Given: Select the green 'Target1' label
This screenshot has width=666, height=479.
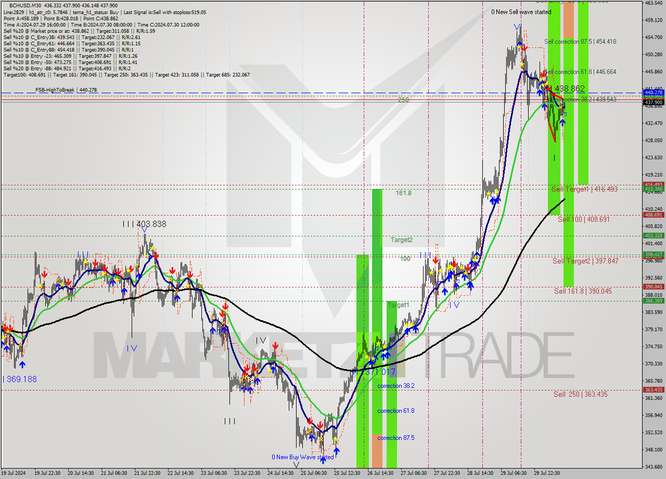Looking at the screenshot, I should (x=398, y=305).
